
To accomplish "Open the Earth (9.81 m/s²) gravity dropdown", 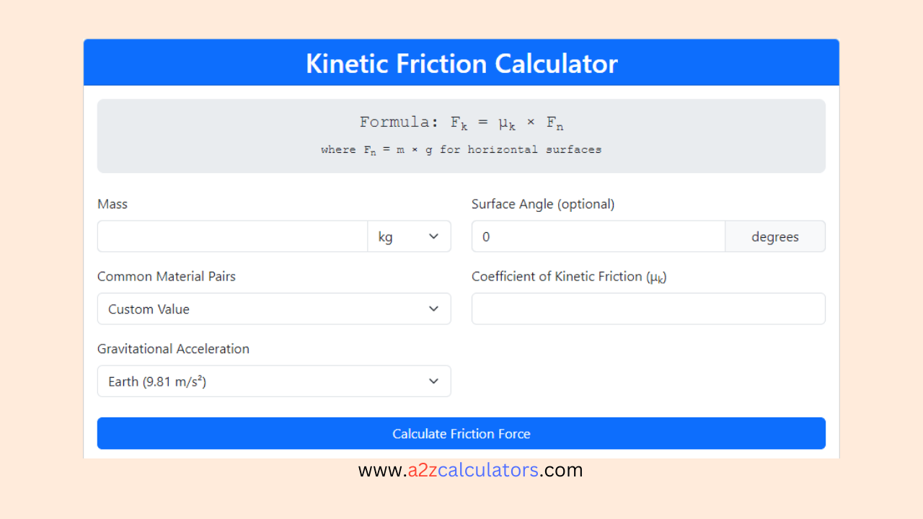I will click(x=274, y=381).
